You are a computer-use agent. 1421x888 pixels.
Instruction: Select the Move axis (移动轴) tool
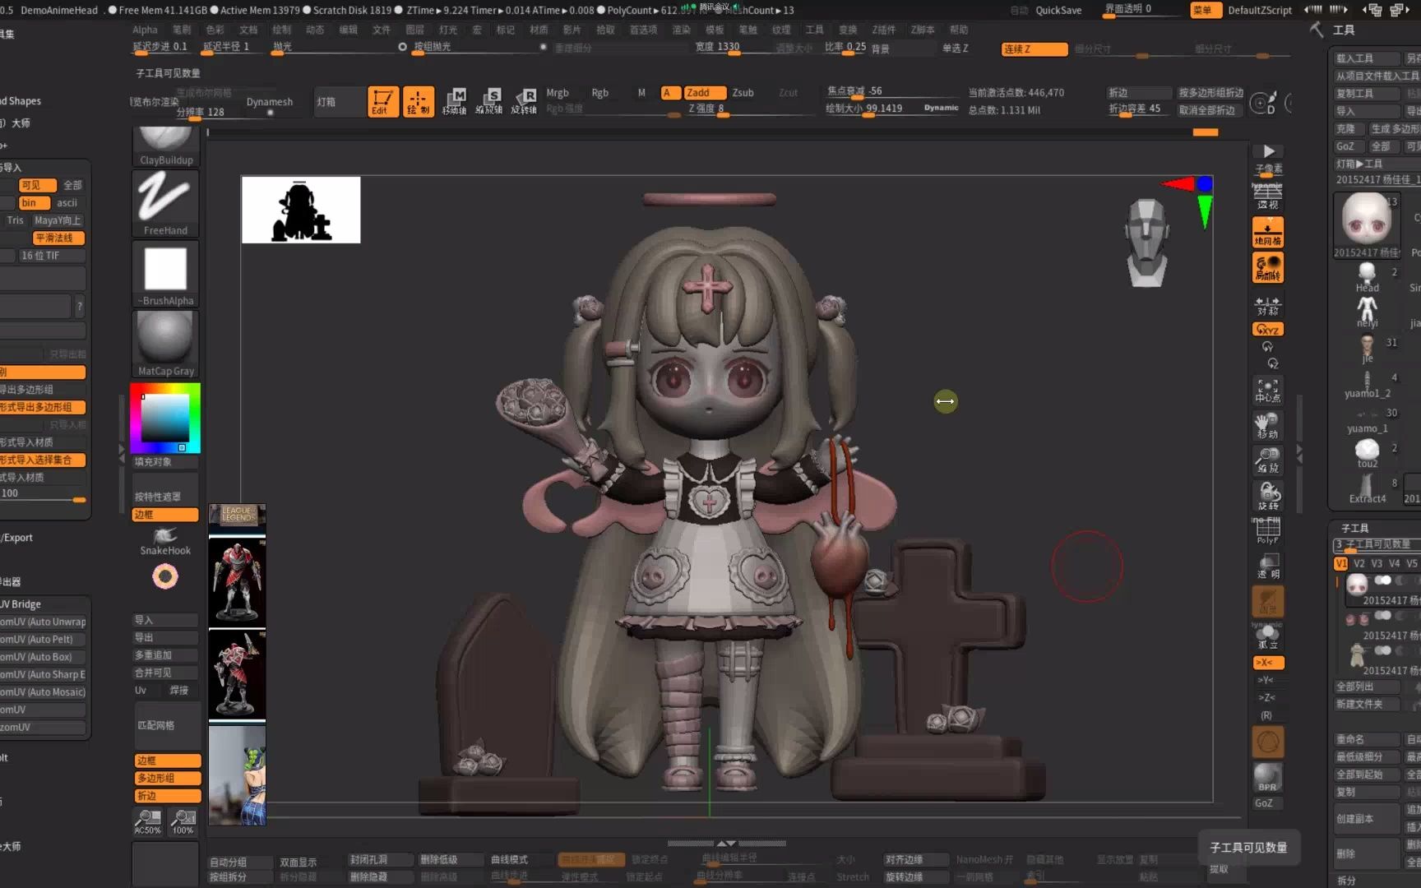(454, 102)
